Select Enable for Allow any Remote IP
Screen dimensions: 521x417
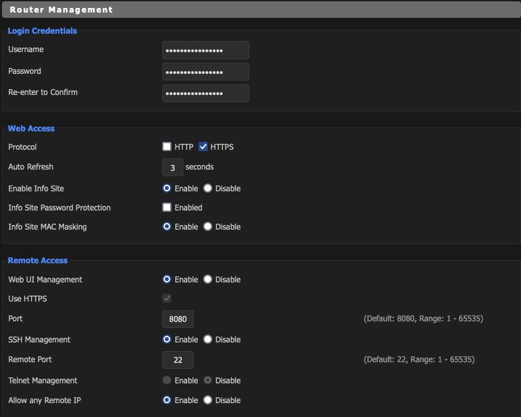tap(167, 401)
